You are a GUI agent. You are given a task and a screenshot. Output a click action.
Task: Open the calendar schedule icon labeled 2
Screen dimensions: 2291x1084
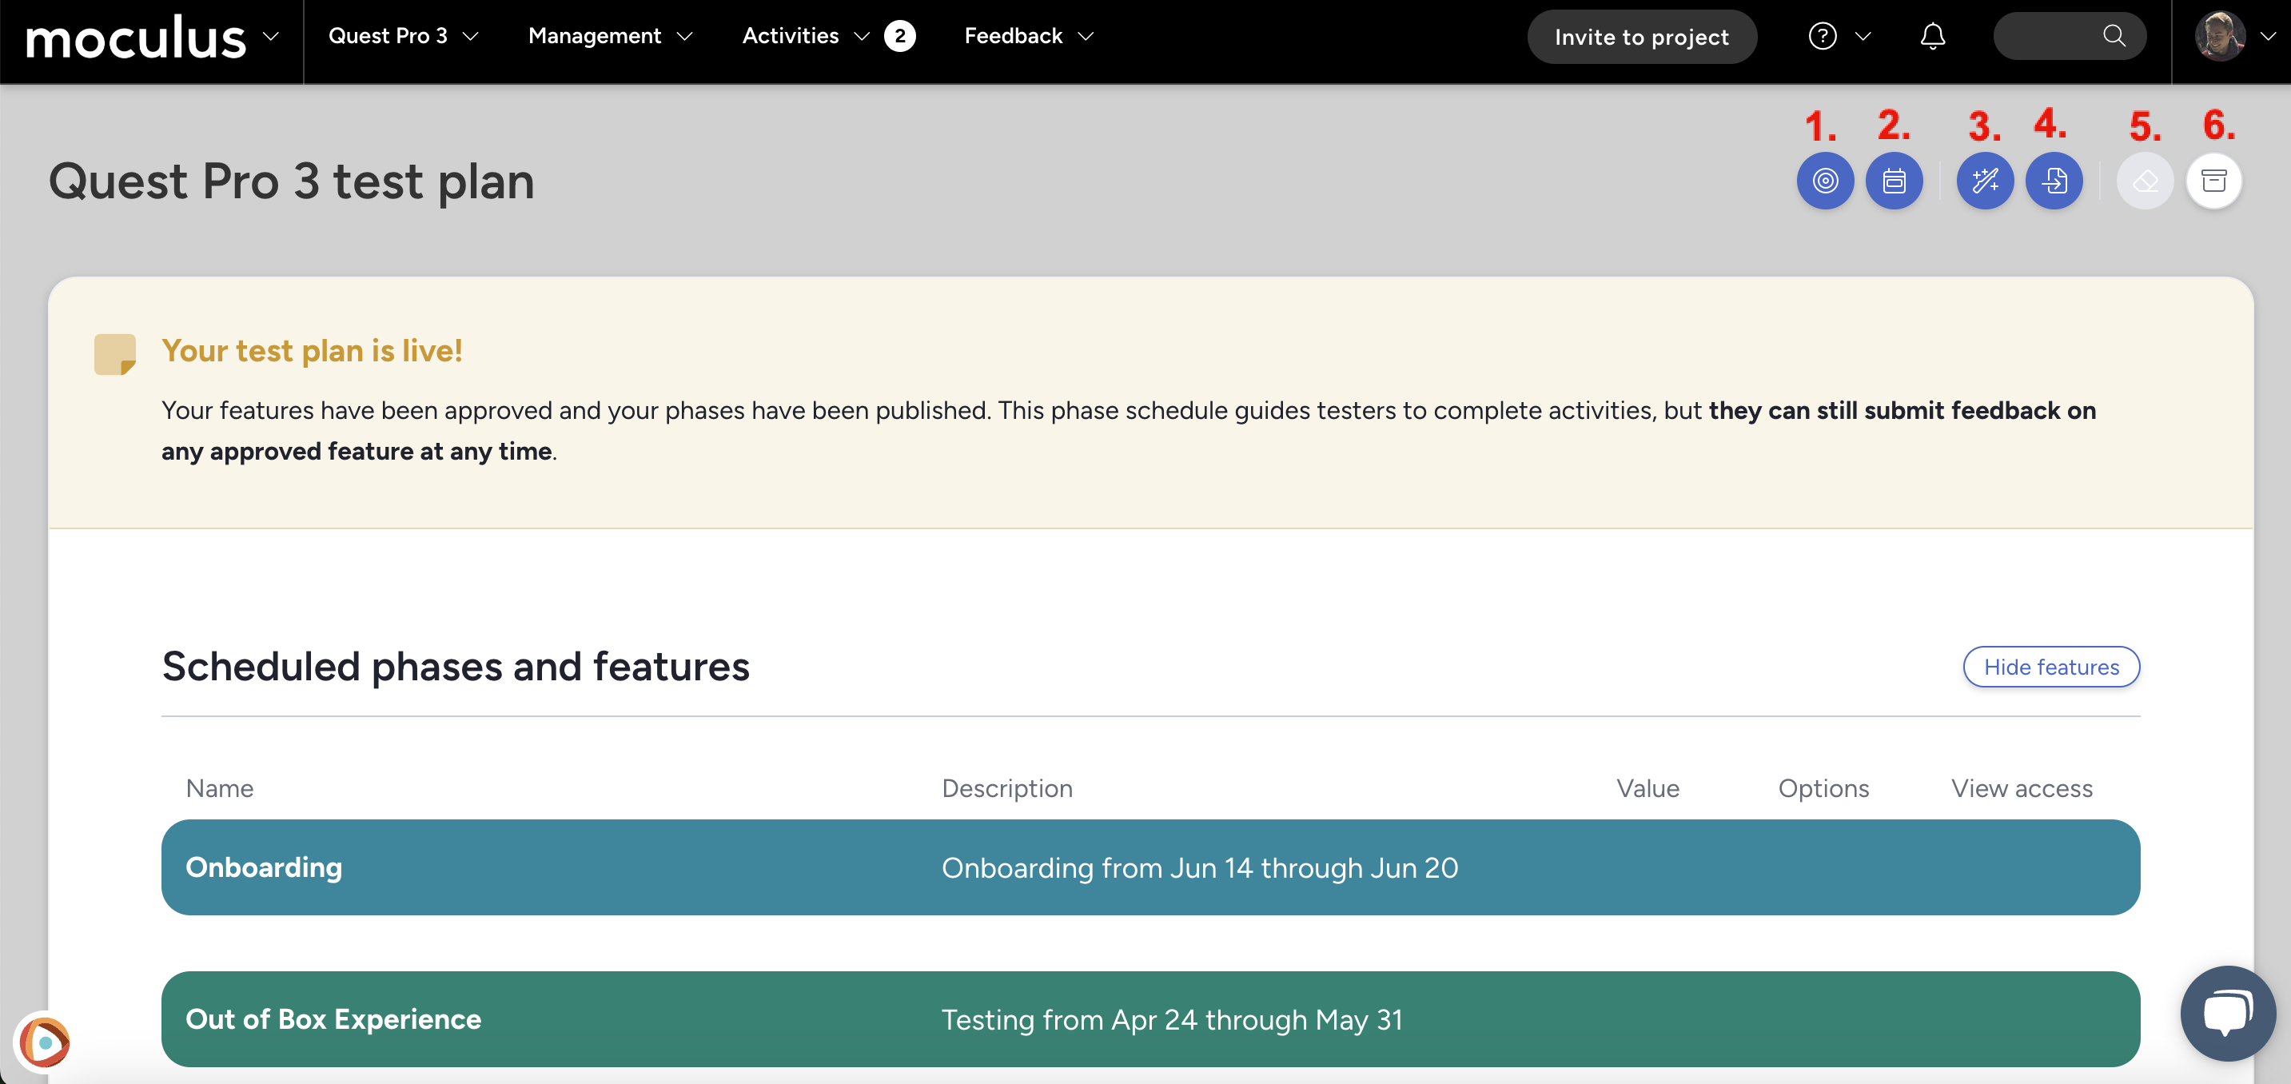[x=1894, y=181]
